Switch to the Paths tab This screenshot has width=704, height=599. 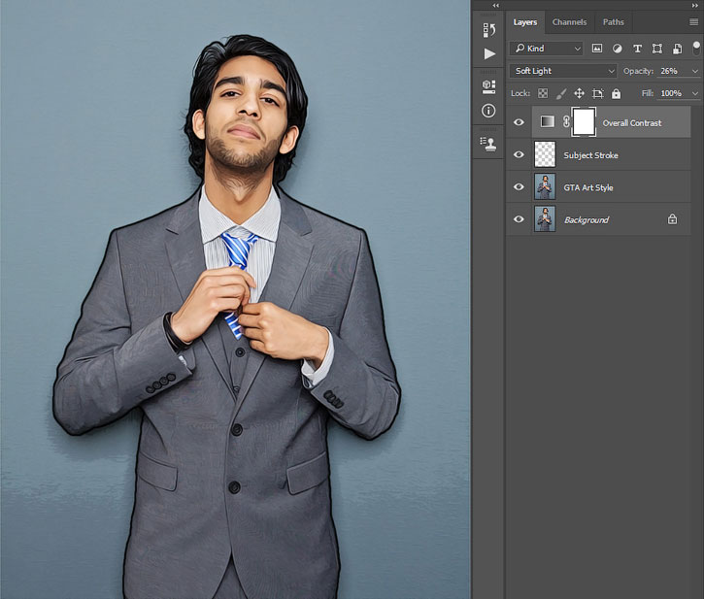[614, 22]
